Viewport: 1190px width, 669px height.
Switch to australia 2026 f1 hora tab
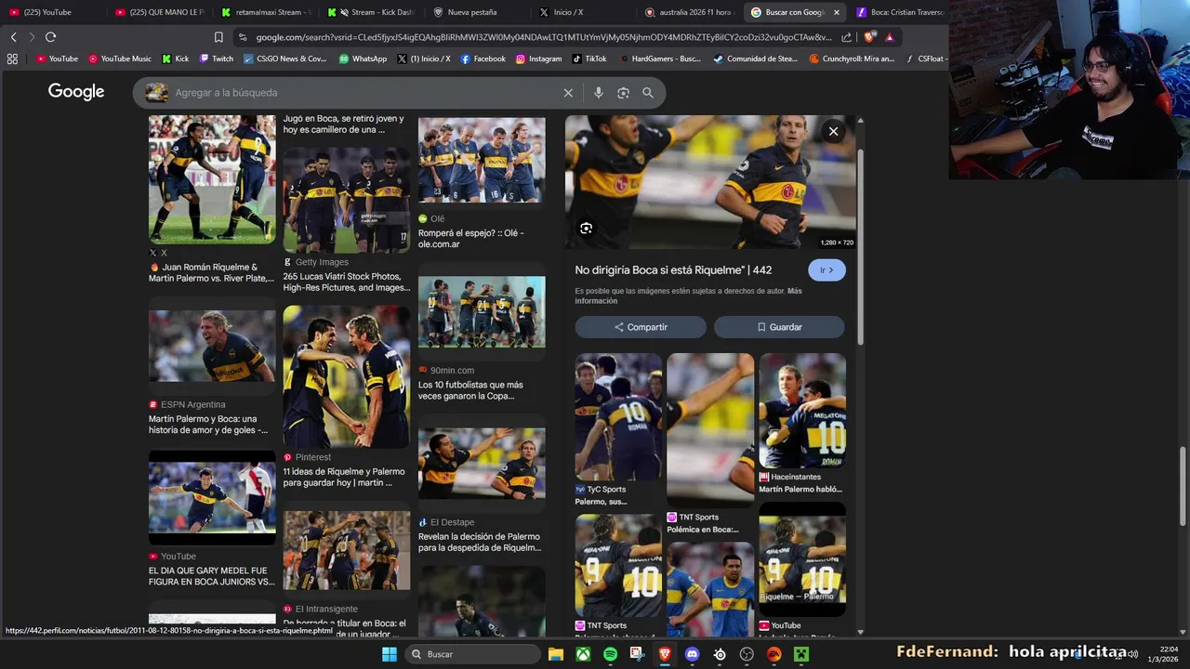(x=689, y=12)
